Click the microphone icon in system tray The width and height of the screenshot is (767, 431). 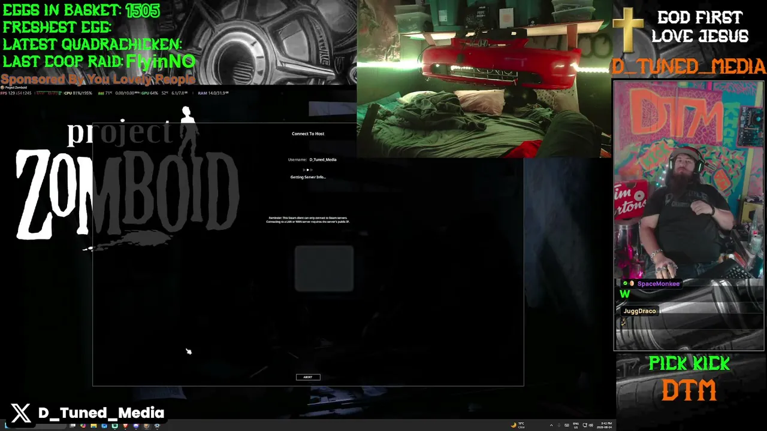559,426
